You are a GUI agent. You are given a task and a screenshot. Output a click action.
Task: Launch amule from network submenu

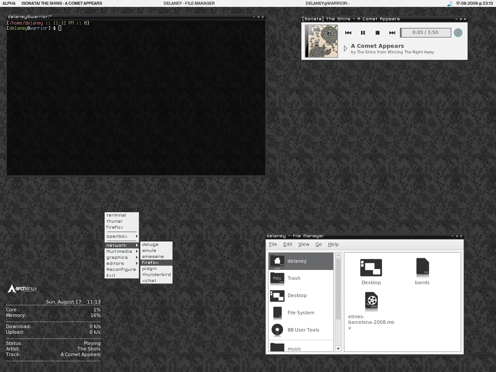(x=157, y=251)
